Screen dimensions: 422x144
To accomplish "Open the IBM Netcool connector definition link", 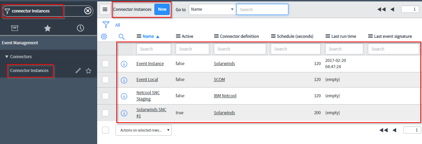I will (225, 96).
